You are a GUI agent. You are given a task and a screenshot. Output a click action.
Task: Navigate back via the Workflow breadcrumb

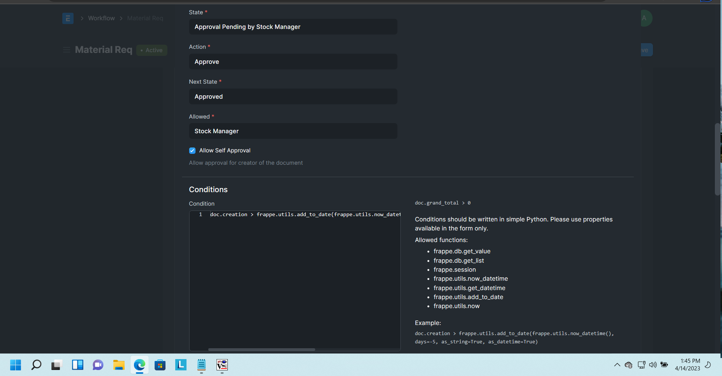101,18
